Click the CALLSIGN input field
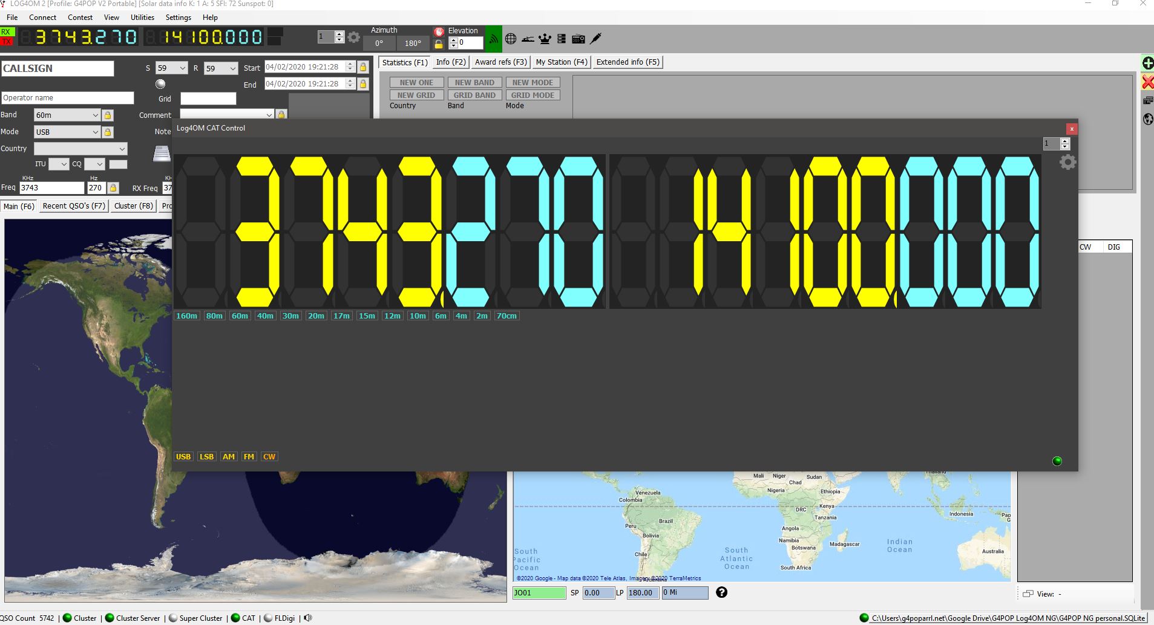 57,68
